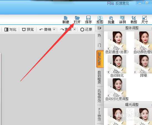Minimize the application window
The image size is (152, 125).
(140, 3)
